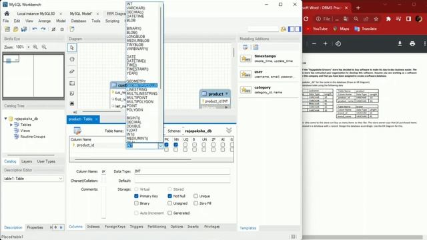The width and height of the screenshot is (427, 240).
Task: Open the Arrange menu
Action: (x=45, y=21)
